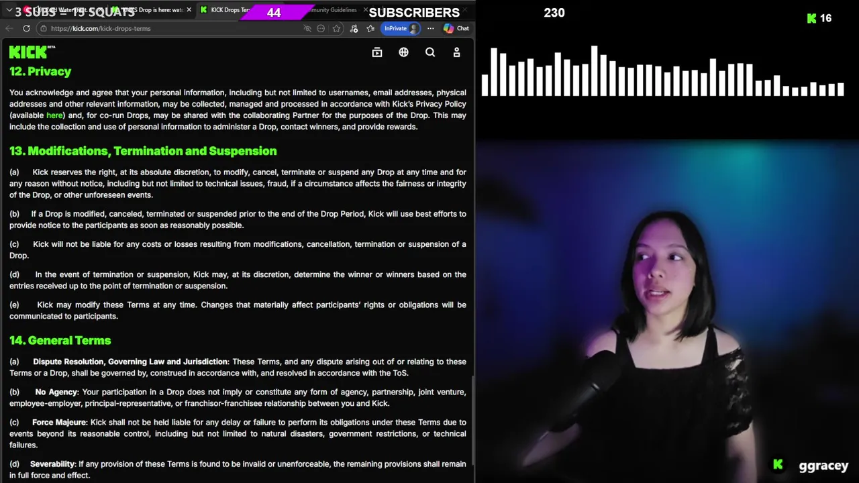The width and height of the screenshot is (859, 483).
Task: Click clause (d) 'In the event of termination'
Action: (238, 280)
